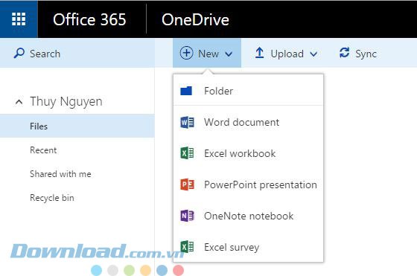Viewport: 417px width, 276px height.
Task: Open the app launcher waffle grid
Action: tap(19, 19)
